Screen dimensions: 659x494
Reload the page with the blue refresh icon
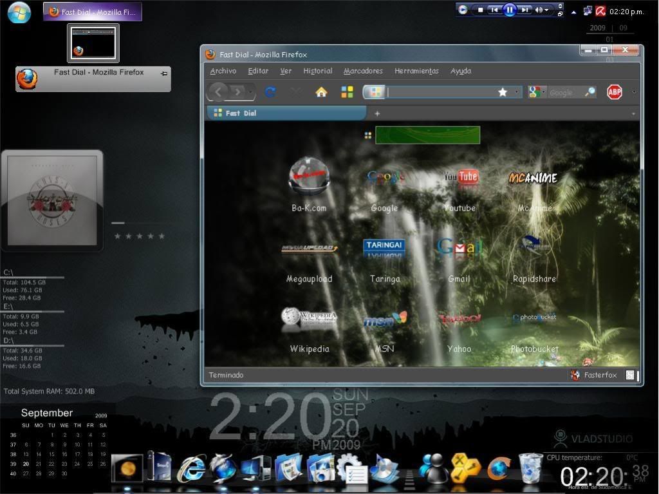(270, 91)
